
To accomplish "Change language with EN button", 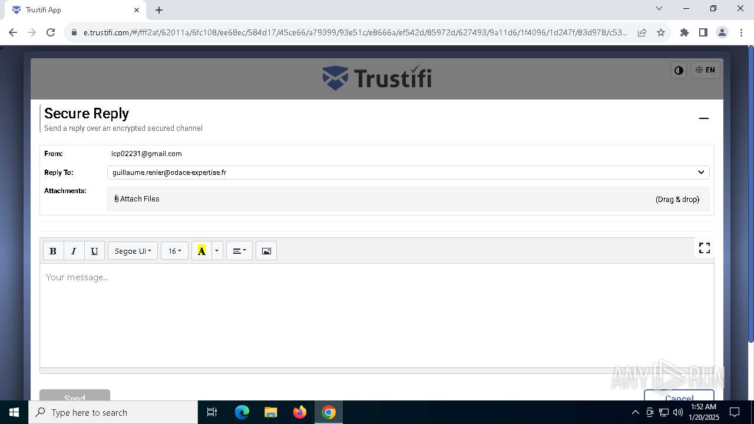I will click(x=705, y=70).
